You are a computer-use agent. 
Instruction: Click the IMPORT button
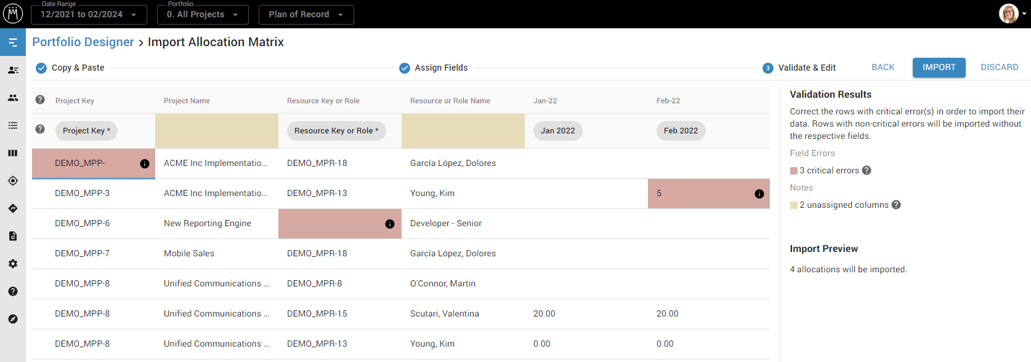pos(939,68)
